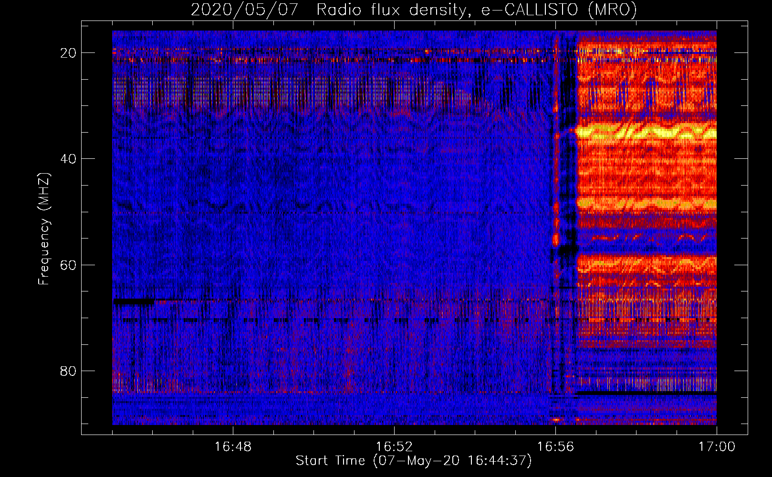Click the "80" frequency tick label
This screenshot has width=772, height=477.
click(68, 371)
